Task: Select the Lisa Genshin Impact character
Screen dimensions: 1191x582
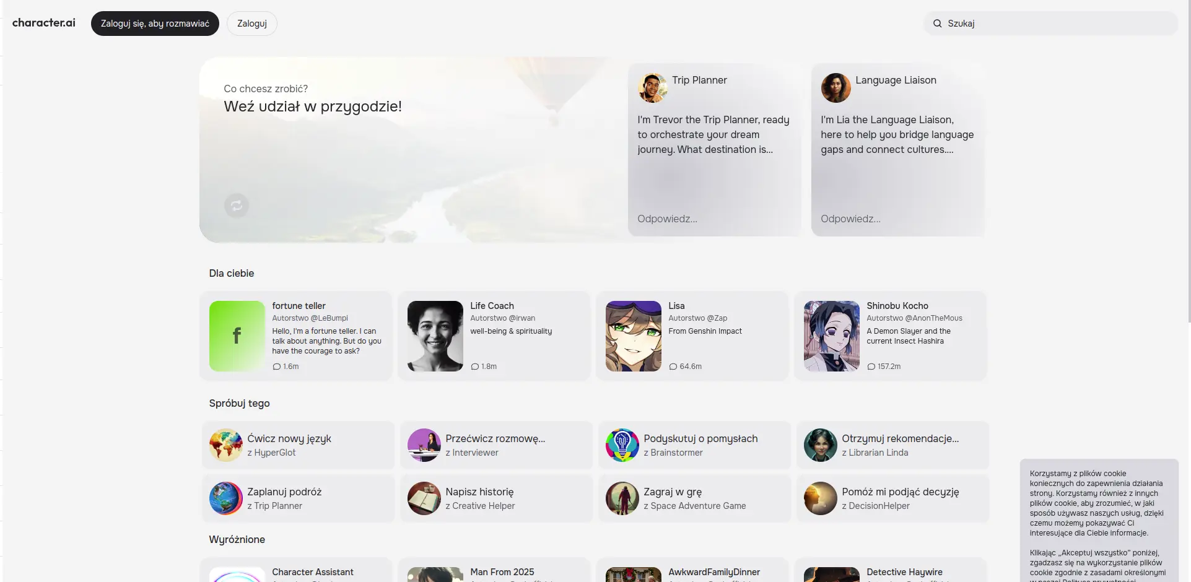Action: pyautogui.click(x=692, y=336)
